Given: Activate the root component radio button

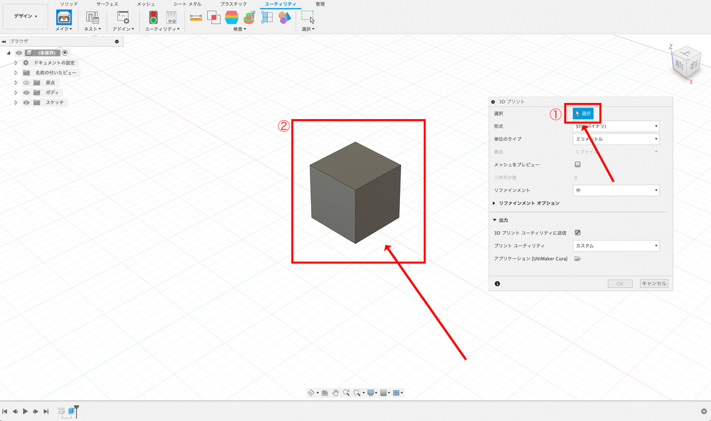Looking at the screenshot, I should pyautogui.click(x=65, y=53).
